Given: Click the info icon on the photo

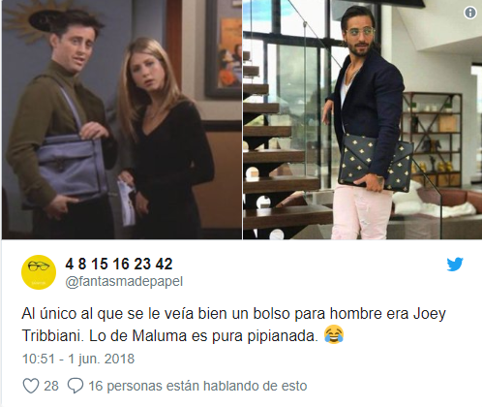Looking at the screenshot, I should tap(470, 13).
